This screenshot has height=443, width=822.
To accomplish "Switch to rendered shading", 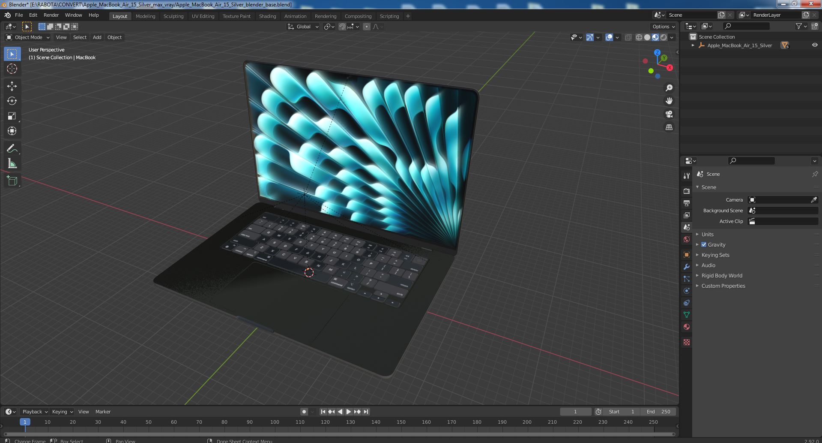I will [x=664, y=37].
